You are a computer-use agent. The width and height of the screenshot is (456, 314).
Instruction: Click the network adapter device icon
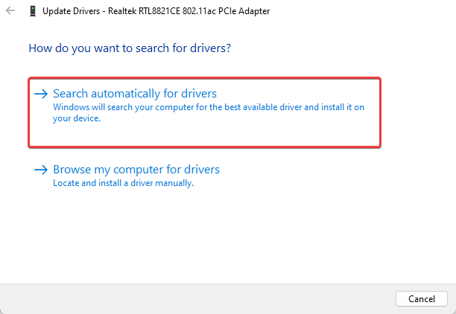33,11
